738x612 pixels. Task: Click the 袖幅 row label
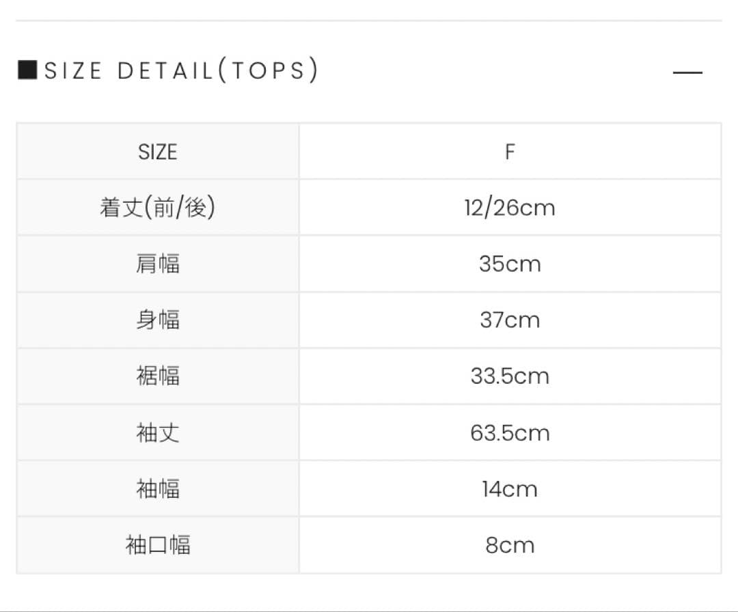[x=158, y=488]
